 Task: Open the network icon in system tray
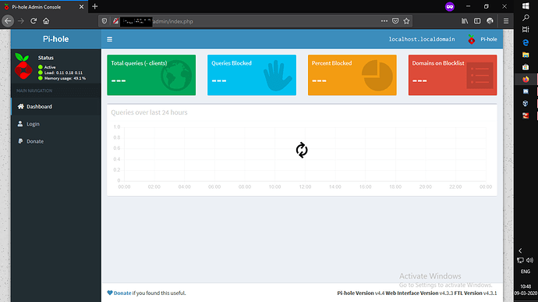[x=521, y=261]
